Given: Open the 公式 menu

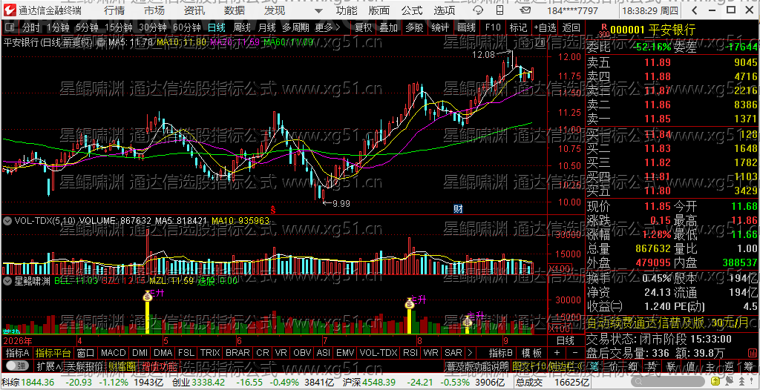Looking at the screenshot, I should [x=412, y=10].
